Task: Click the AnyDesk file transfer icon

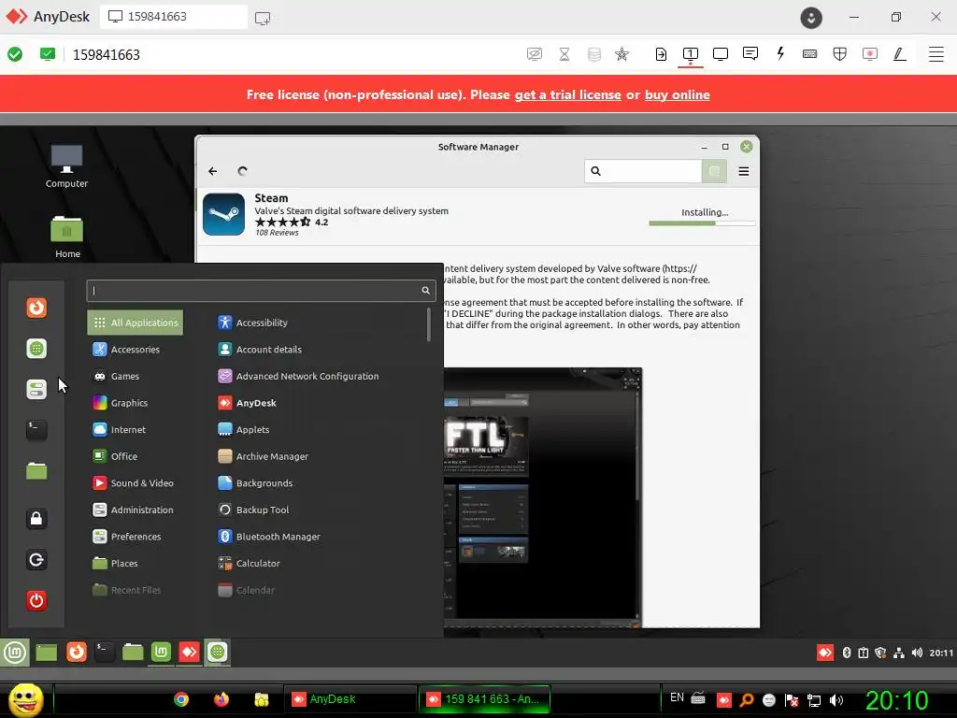Action: tap(661, 53)
